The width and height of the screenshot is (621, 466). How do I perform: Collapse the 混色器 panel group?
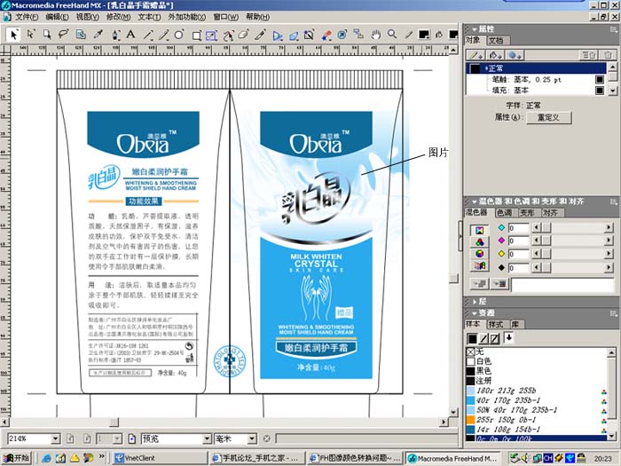click(475, 201)
